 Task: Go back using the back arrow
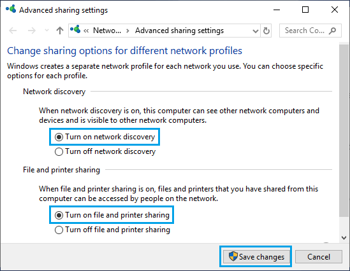click(x=13, y=31)
